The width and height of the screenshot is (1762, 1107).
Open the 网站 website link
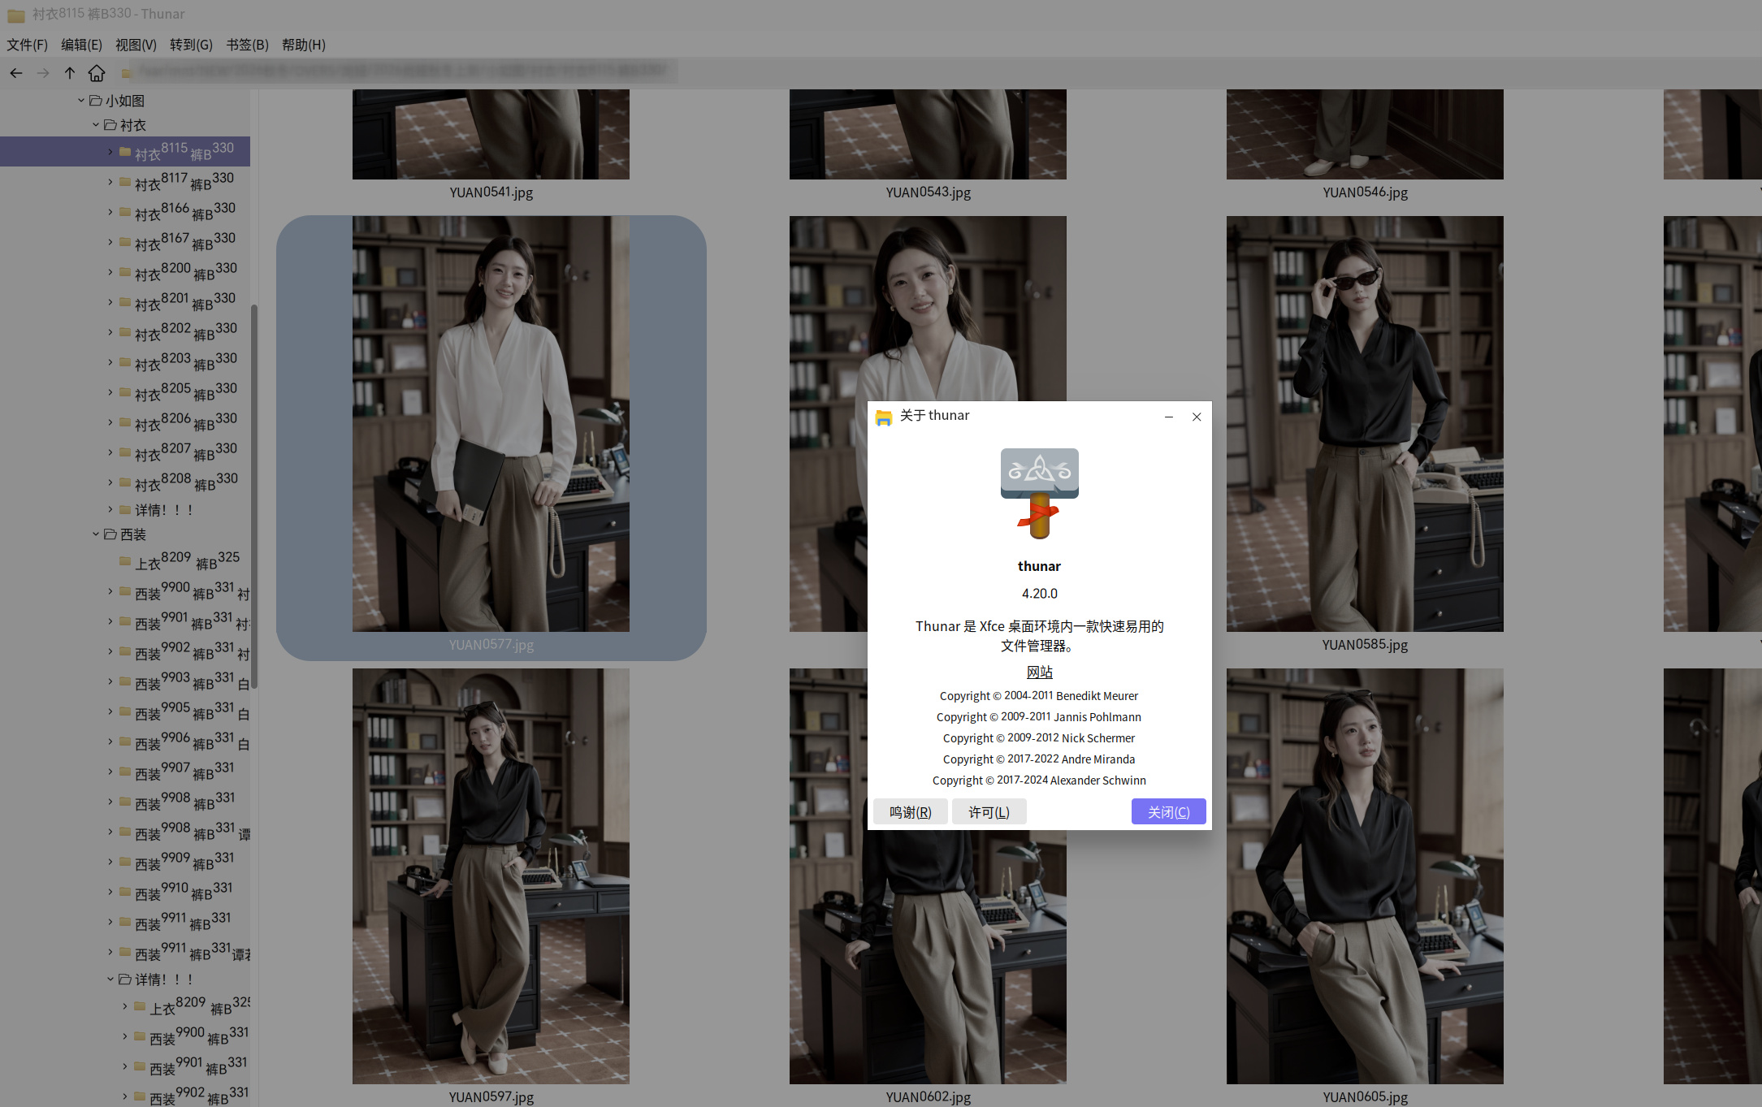(1040, 672)
